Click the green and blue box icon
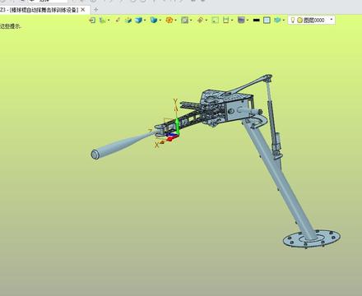The width and height of the screenshot is (362, 296). [128, 20]
